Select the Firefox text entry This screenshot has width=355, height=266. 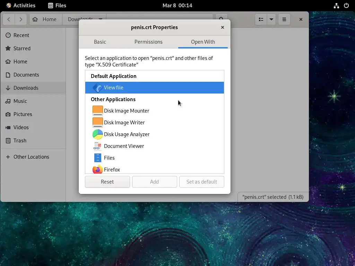[112, 170]
